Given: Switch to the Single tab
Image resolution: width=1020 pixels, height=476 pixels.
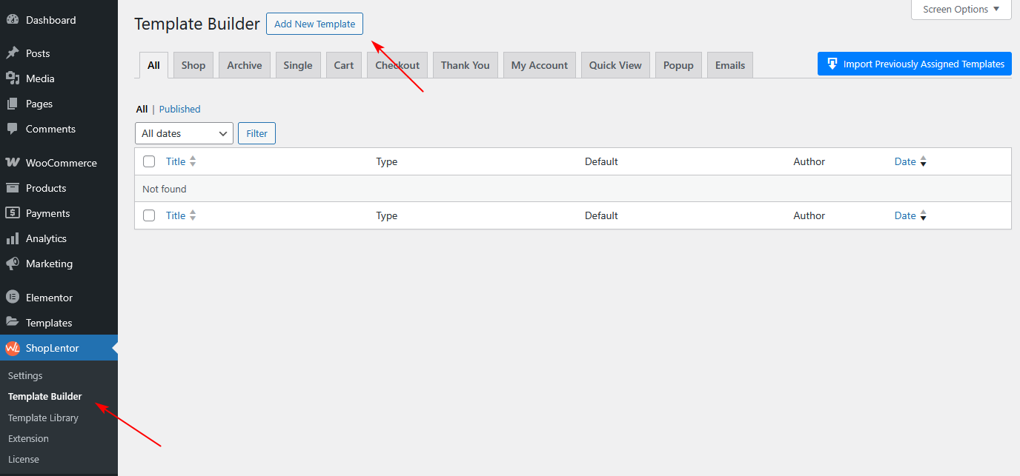Looking at the screenshot, I should point(298,65).
